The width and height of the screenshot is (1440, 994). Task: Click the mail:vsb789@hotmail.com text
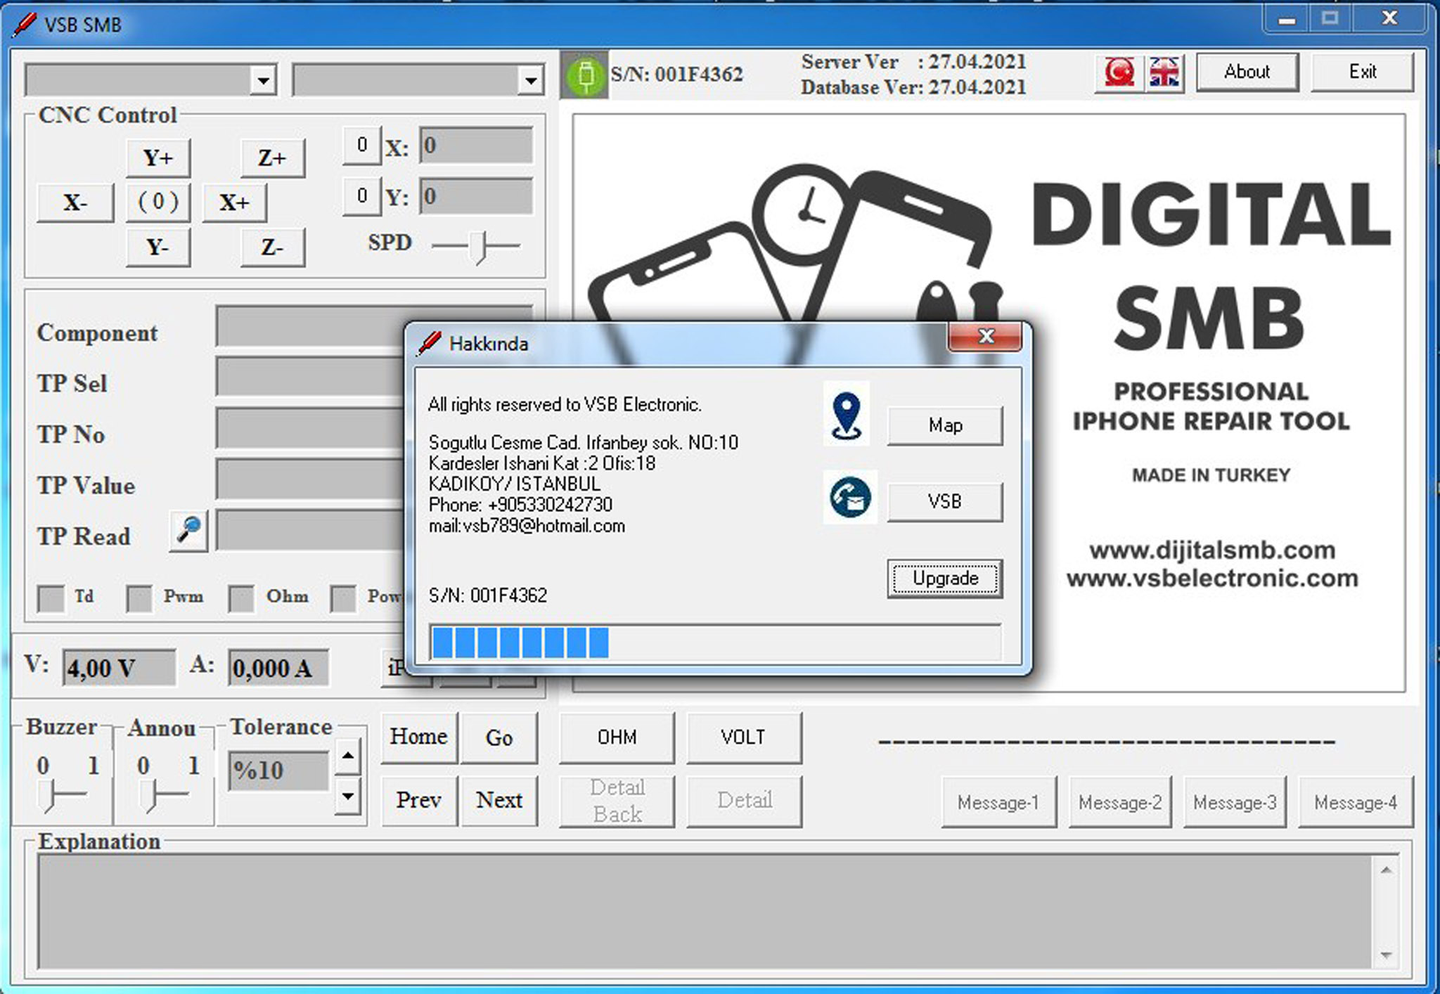(x=527, y=526)
